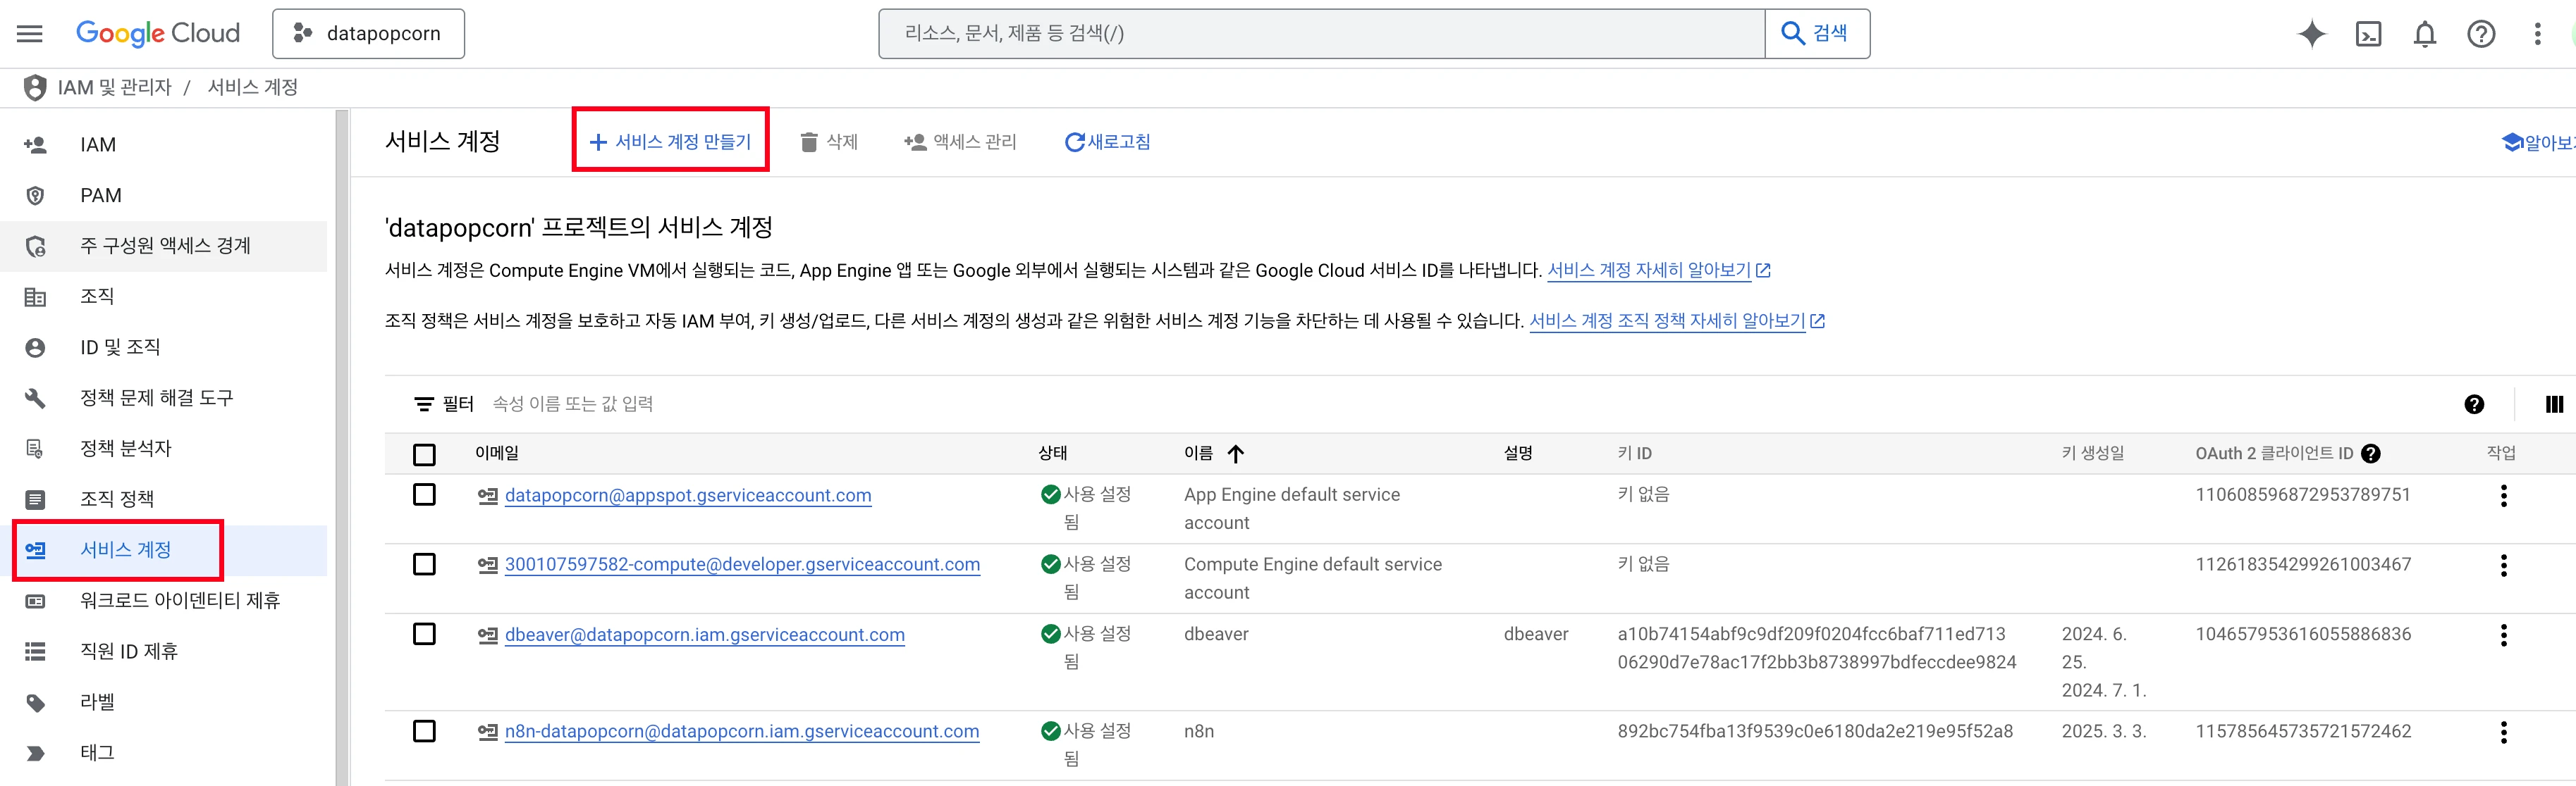Check the 300107597582-compute row checkbox
Image resolution: width=2576 pixels, height=786 pixels.
click(424, 566)
